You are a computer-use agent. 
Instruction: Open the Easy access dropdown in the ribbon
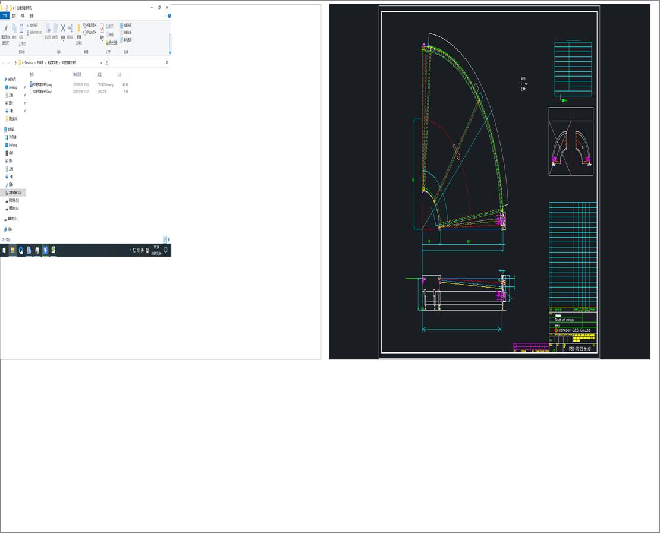click(90, 33)
